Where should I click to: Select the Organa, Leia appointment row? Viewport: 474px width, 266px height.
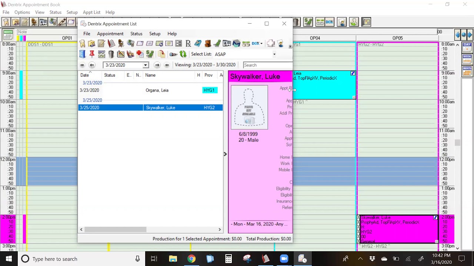151,90
